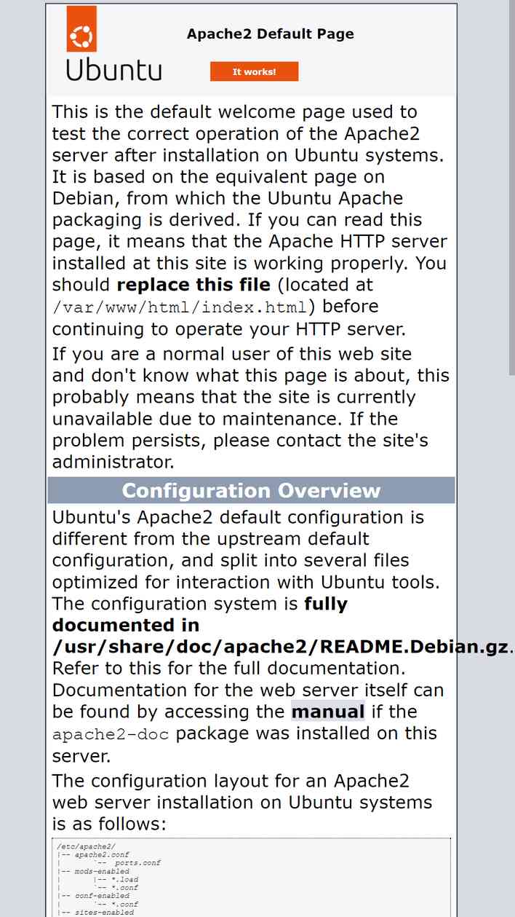
Task: Click the Ubuntu wordmark text under the logo
Action: (x=114, y=71)
